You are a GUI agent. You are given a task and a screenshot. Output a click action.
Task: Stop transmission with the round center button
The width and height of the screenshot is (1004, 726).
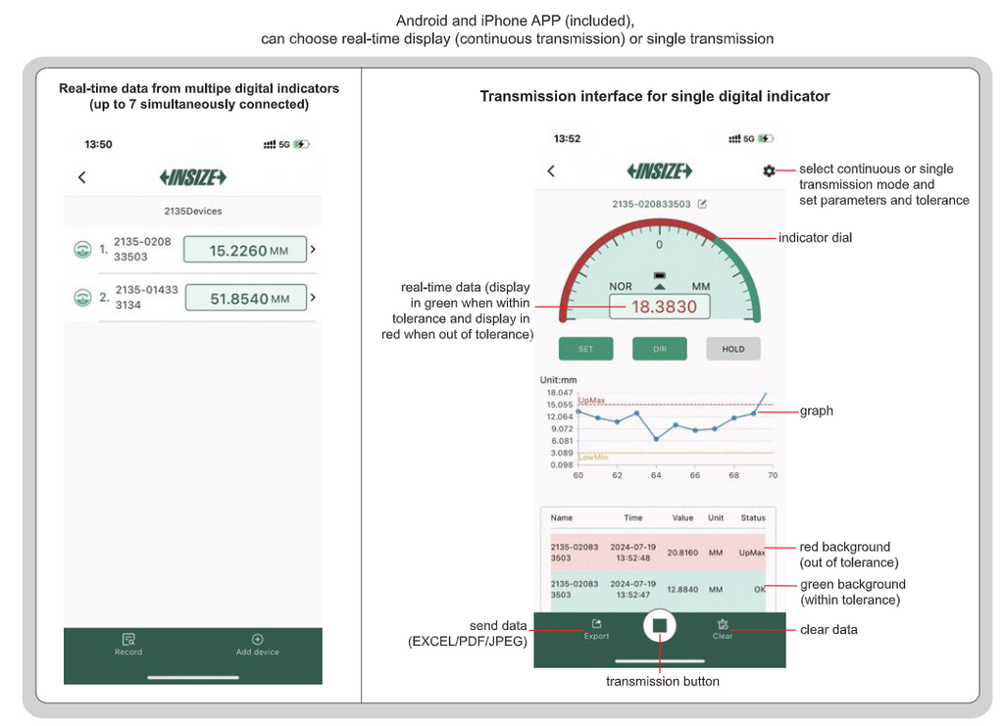pyautogui.click(x=660, y=625)
